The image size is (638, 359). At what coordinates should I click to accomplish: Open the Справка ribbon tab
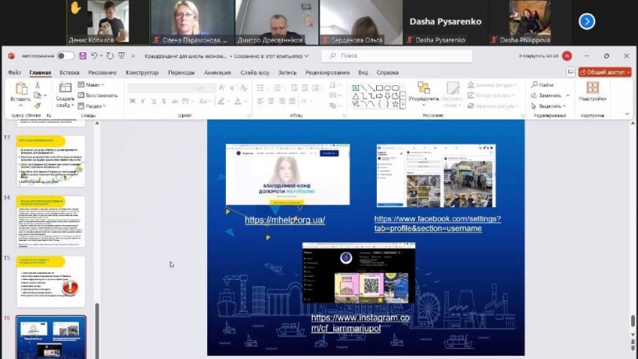pos(387,73)
